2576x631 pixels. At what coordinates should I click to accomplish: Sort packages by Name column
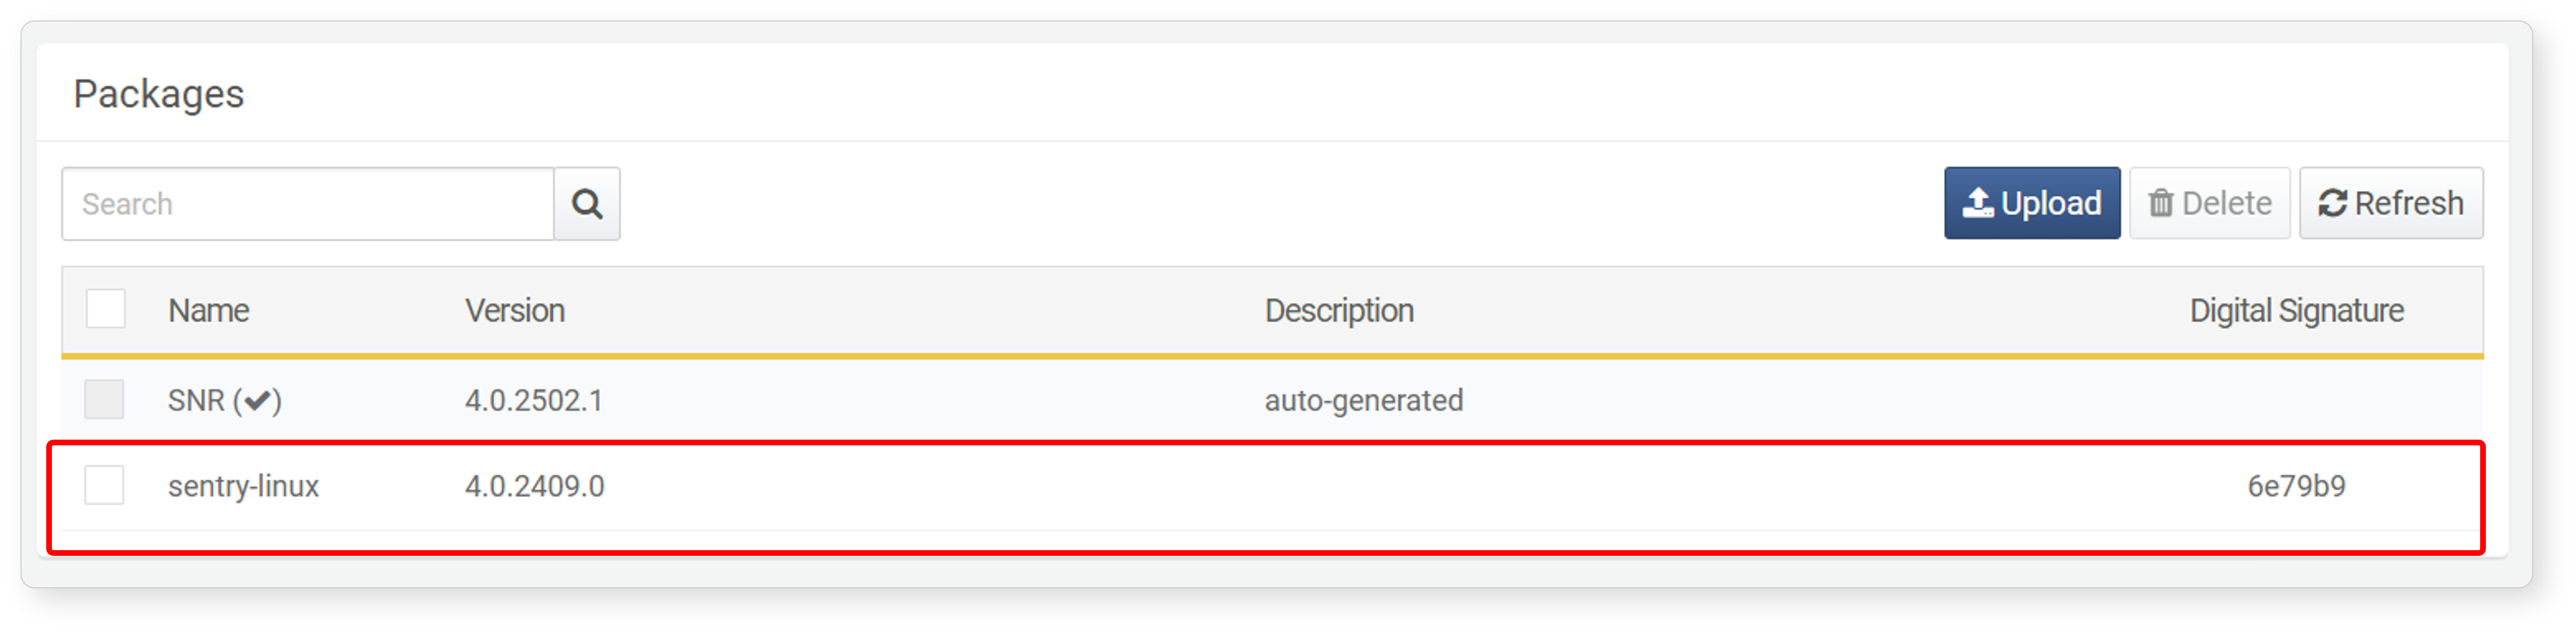click(x=208, y=310)
